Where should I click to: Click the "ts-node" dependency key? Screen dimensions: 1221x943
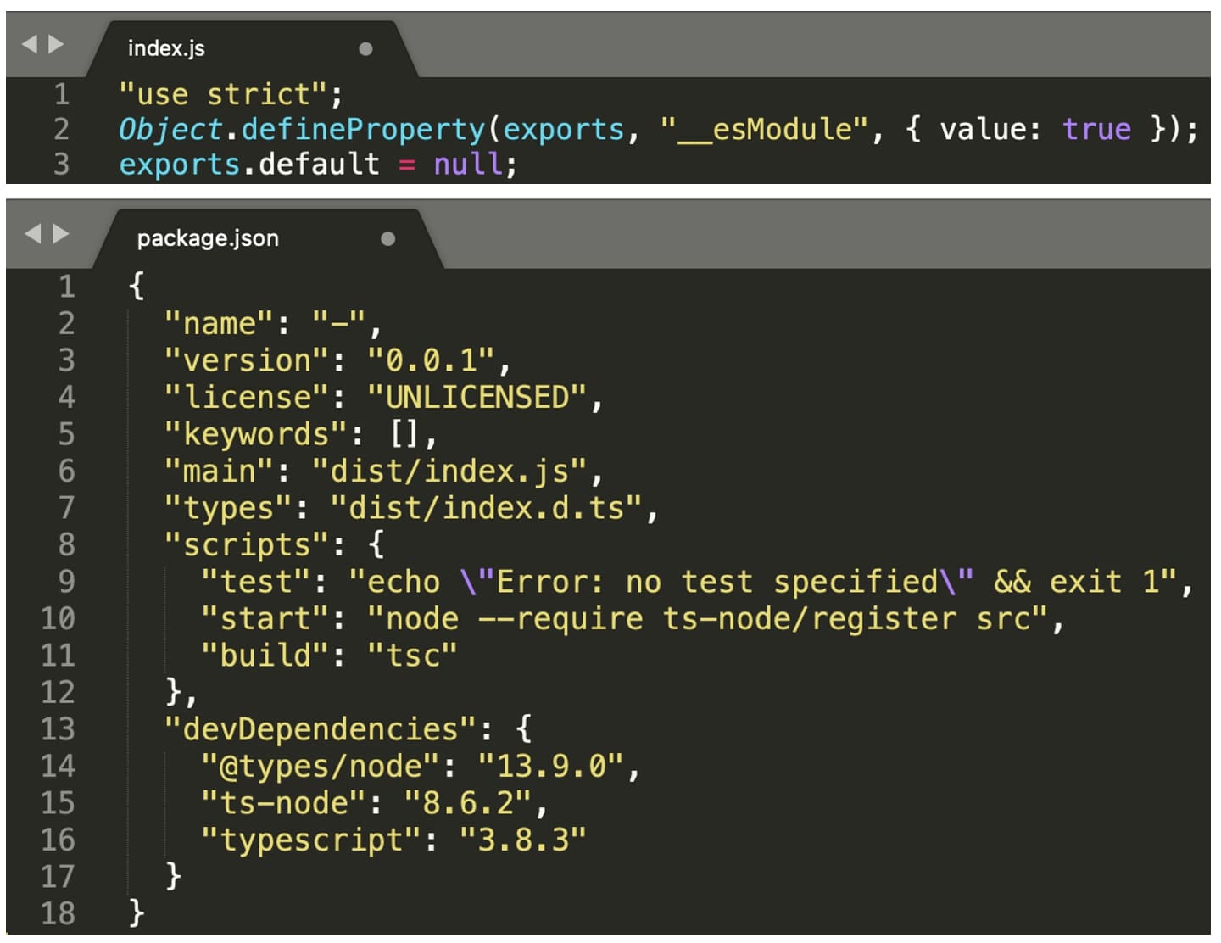283,803
